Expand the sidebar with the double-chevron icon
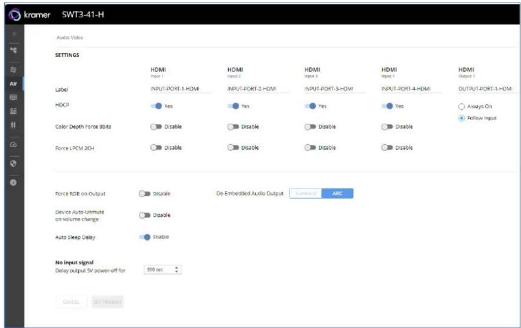The height and width of the screenshot is (328, 521). pyautogui.click(x=14, y=33)
